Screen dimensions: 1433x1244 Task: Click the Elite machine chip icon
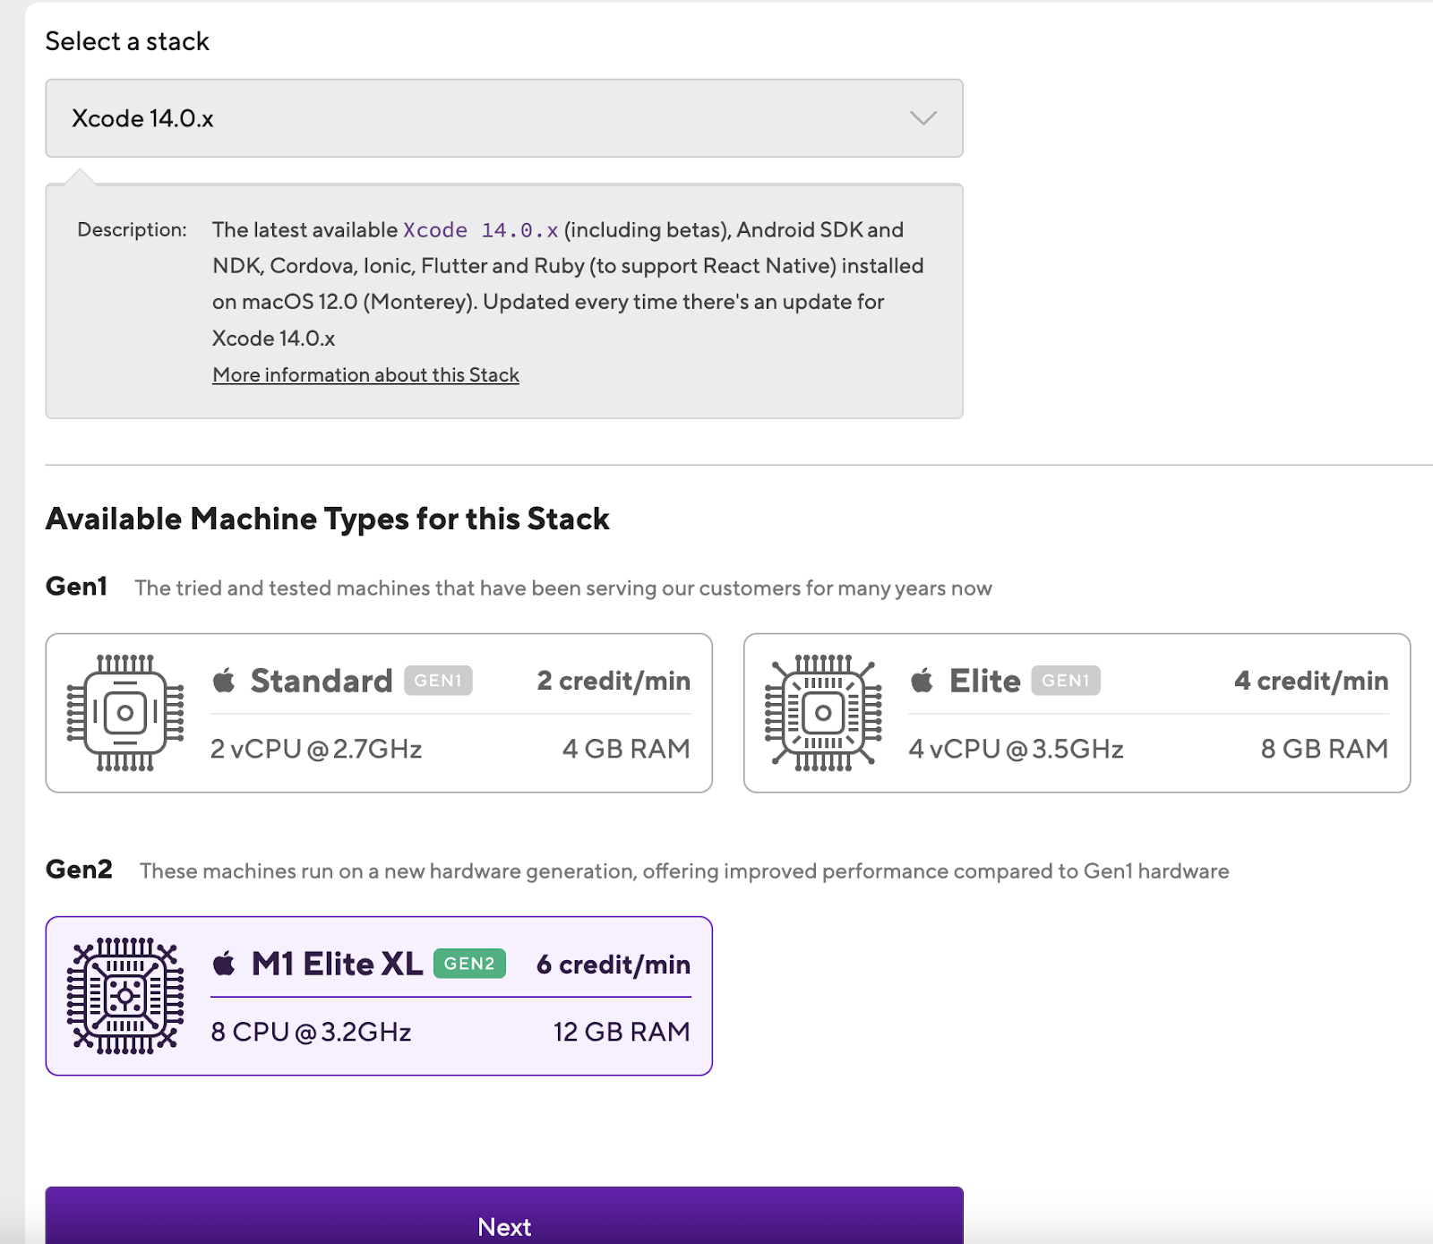pos(823,713)
